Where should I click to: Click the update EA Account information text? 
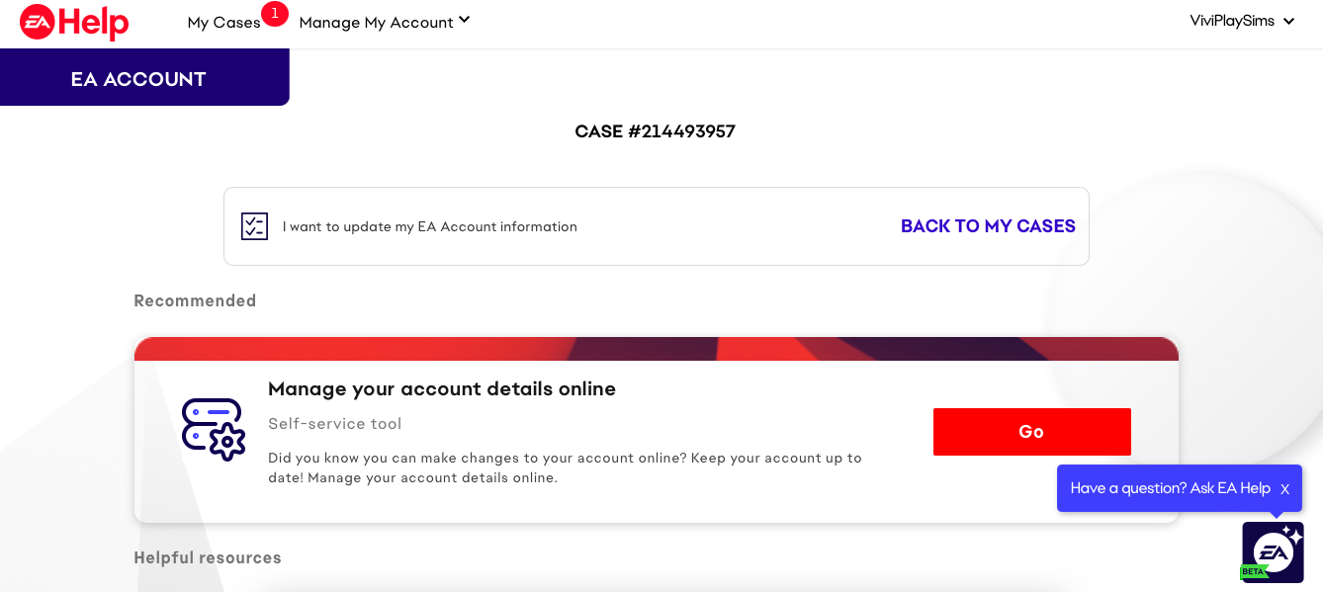click(x=429, y=227)
